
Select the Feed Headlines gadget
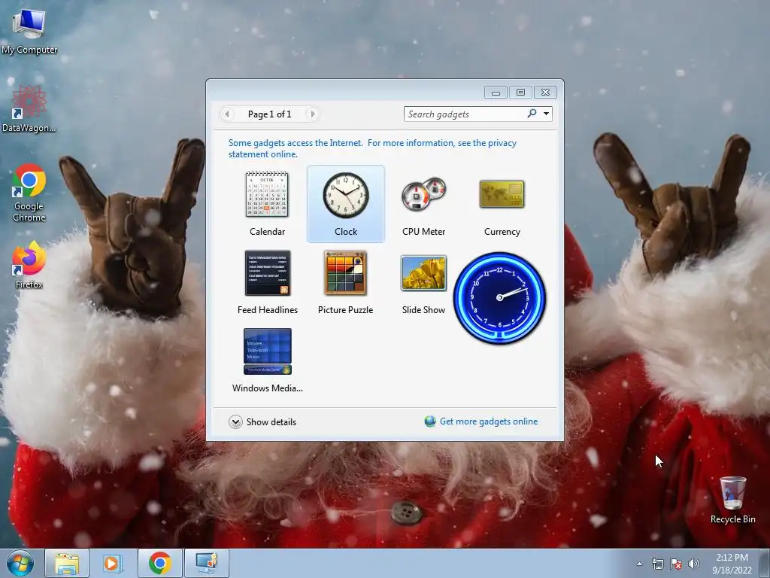(267, 282)
